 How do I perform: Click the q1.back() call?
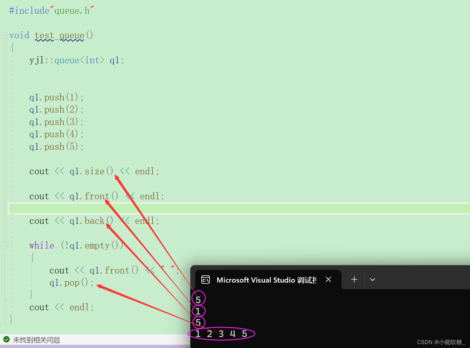pyautogui.click(x=91, y=221)
